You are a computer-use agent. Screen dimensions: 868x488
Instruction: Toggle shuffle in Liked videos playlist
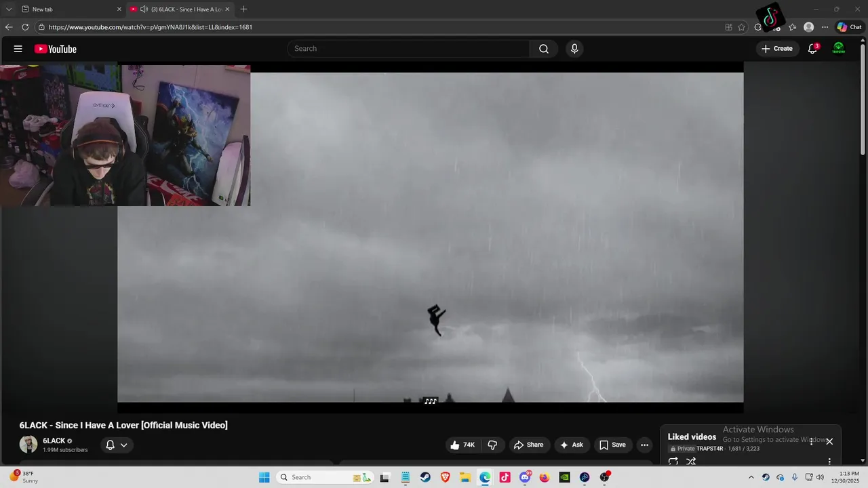(691, 462)
